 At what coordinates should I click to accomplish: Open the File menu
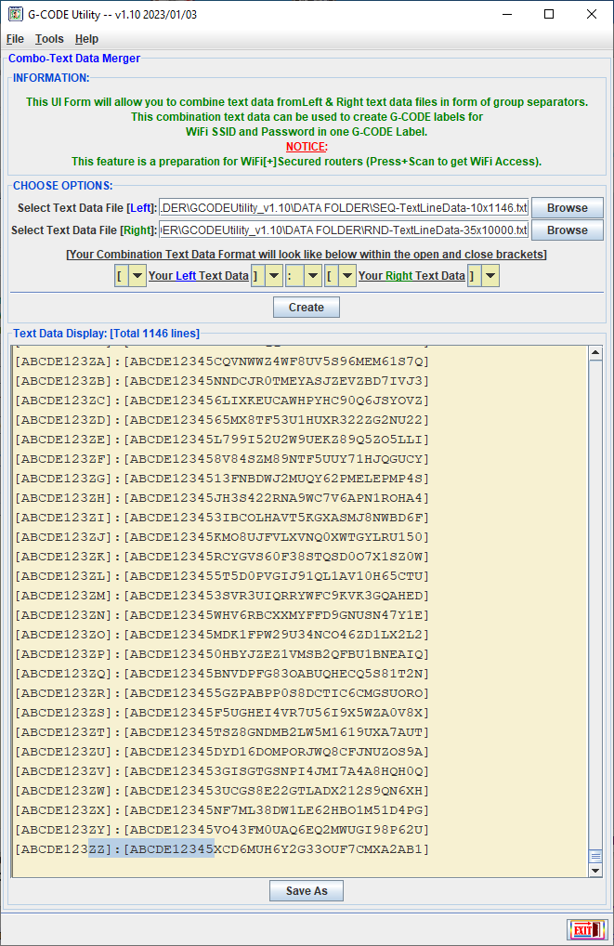pos(15,39)
